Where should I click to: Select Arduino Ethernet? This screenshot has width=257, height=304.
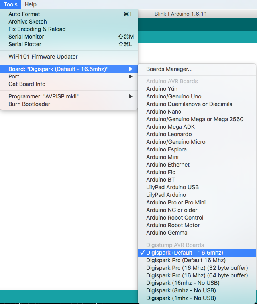(197, 165)
